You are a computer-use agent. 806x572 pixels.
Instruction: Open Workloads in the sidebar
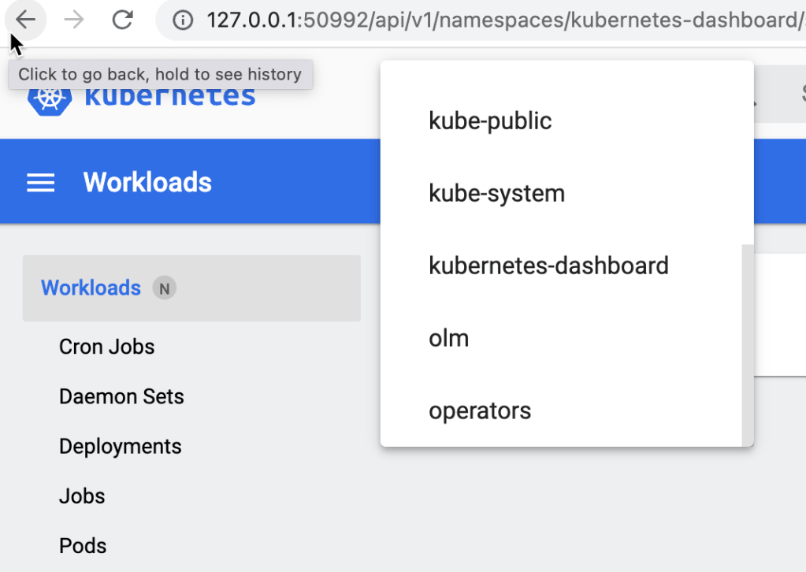(91, 288)
